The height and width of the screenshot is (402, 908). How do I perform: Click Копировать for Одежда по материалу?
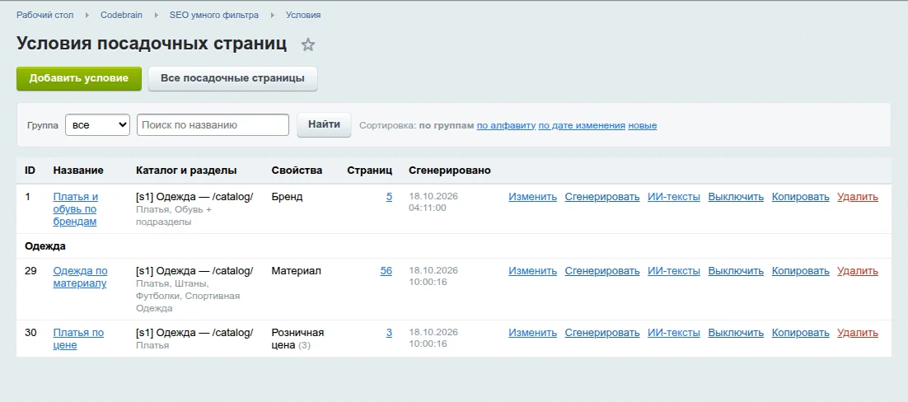tap(800, 271)
